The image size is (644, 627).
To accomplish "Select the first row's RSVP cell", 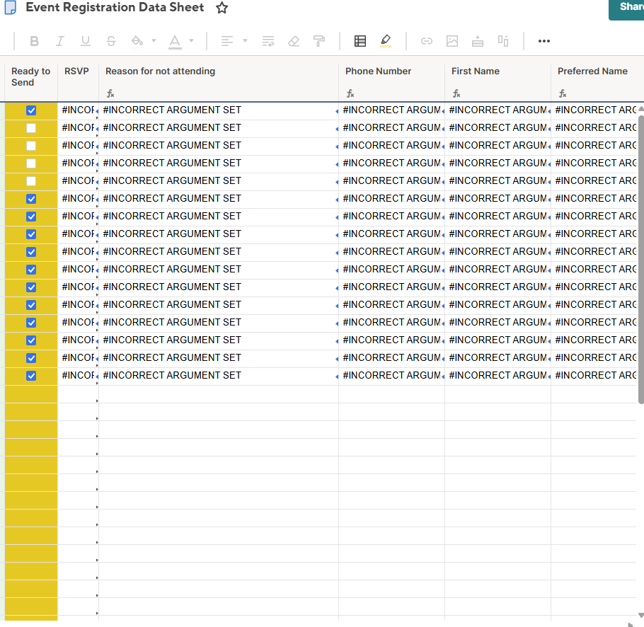I will click(78, 110).
